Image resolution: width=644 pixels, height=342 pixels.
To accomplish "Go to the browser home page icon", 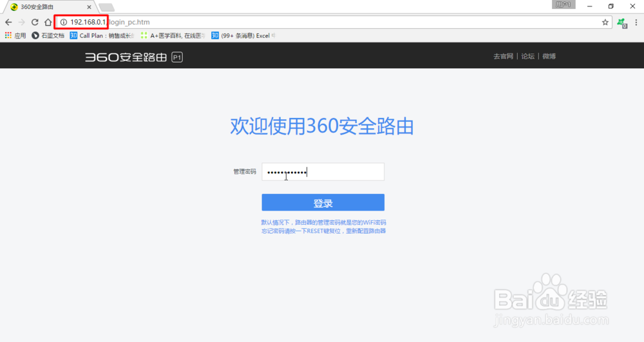I will (48, 22).
